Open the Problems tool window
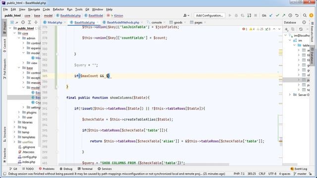Screen dimensions: 317x178 click(x=47, y=169)
